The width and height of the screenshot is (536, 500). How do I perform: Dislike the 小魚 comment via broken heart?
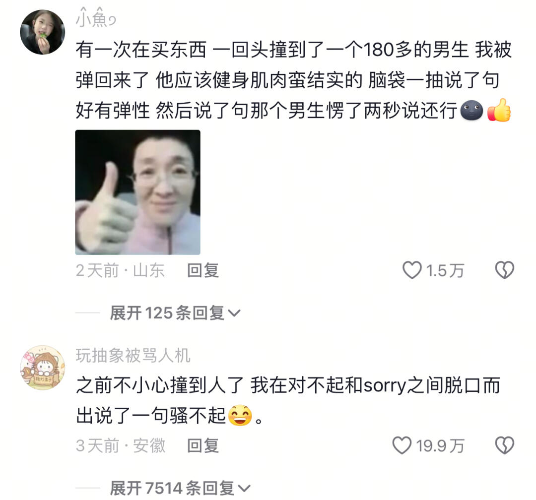tap(505, 270)
